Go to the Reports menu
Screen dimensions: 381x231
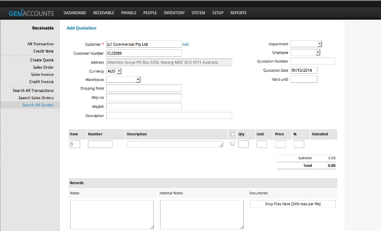[x=238, y=13]
